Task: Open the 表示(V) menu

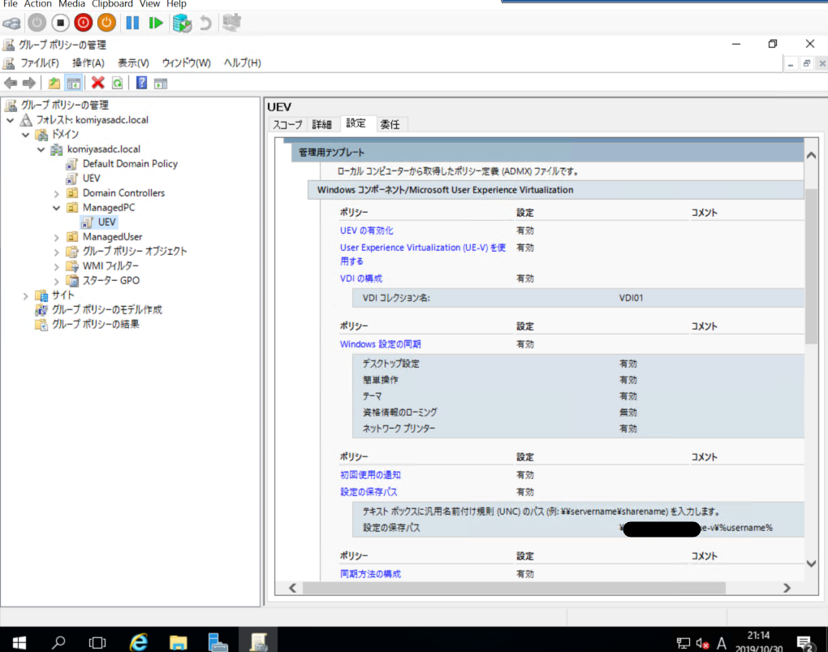Action: coord(133,63)
